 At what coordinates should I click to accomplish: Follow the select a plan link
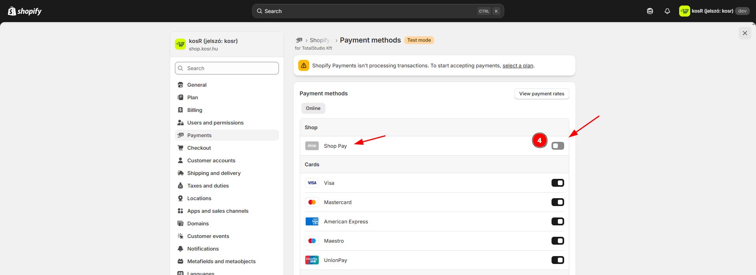(518, 66)
